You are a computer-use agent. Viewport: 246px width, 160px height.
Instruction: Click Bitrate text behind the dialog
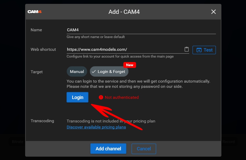coord(18,142)
